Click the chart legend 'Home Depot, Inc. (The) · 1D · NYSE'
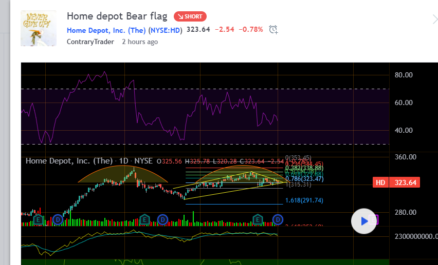Viewport: 438px width, 265px height. tap(89, 161)
